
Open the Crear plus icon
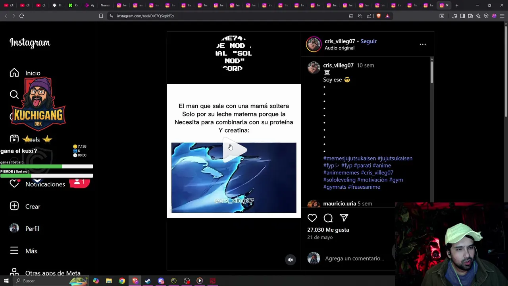pyautogui.click(x=14, y=206)
